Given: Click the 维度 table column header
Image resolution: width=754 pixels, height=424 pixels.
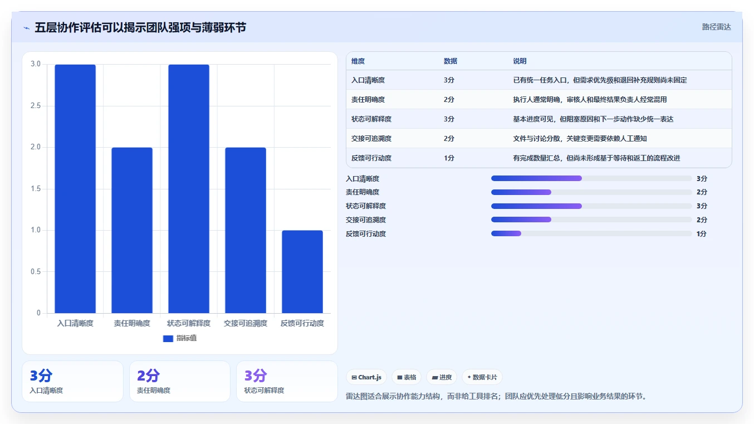Looking at the screenshot, I should (358, 61).
